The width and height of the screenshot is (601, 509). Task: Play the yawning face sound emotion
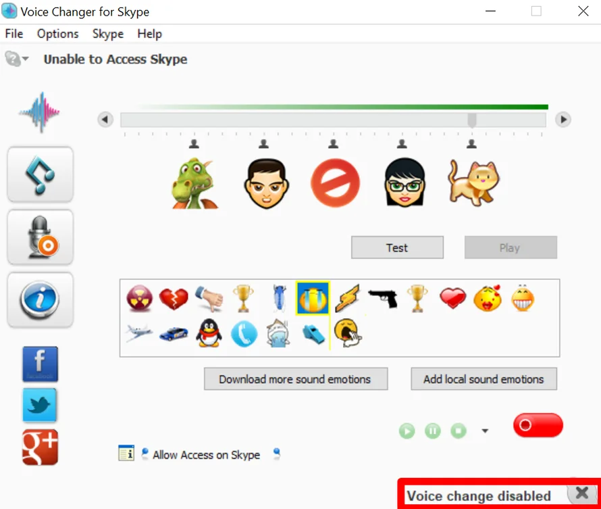(x=348, y=333)
